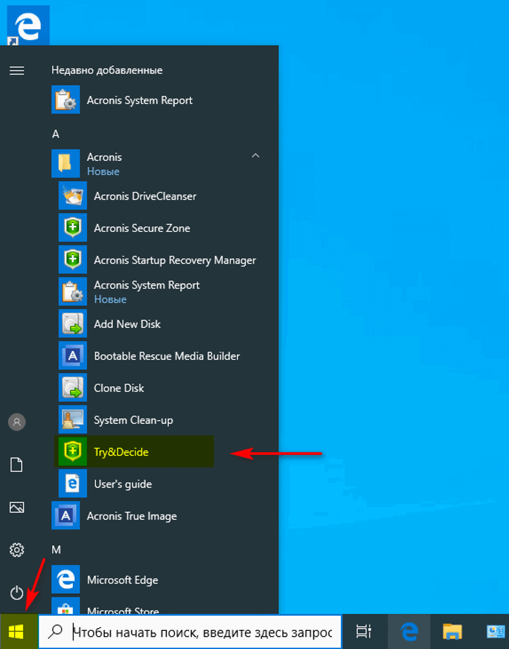The height and width of the screenshot is (649, 509).
Task: Open System Clean-up icon
Action: click(73, 419)
